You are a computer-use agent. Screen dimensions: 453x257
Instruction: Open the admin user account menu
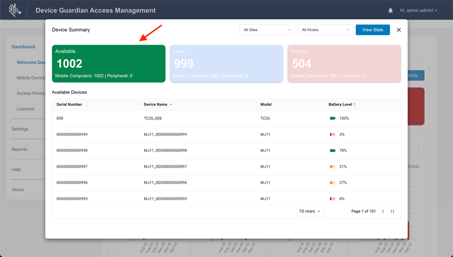pos(418,10)
